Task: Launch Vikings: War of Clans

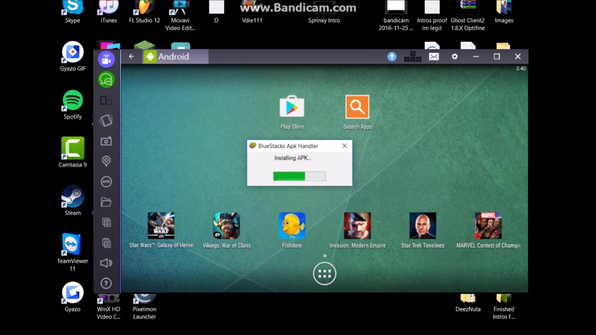Action: pyautogui.click(x=227, y=230)
